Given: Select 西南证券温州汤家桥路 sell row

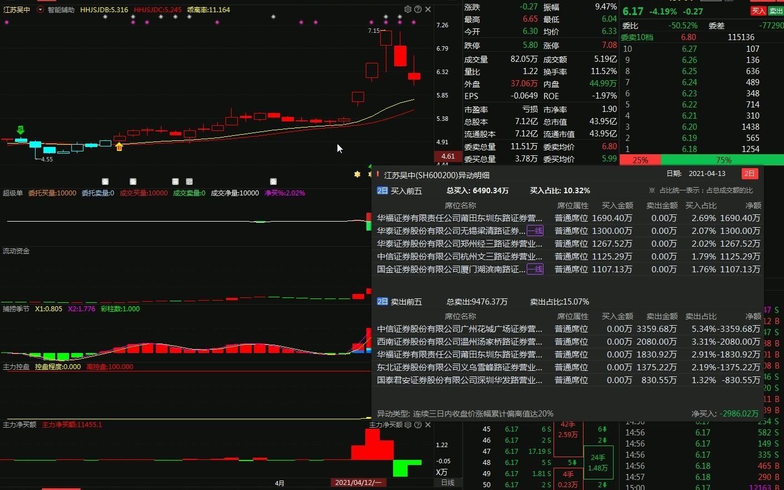Looking at the screenshot, I should 569,341.
